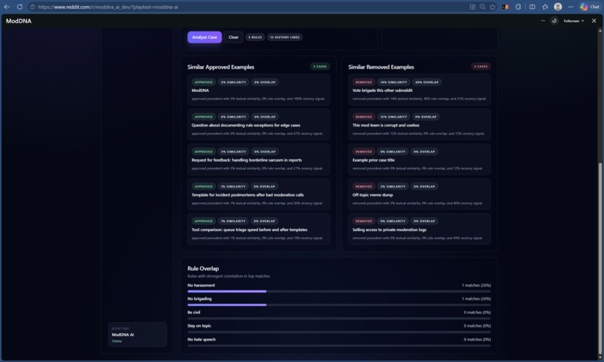
Task: Open 'This mod team is corrupt and useless' case
Action: coord(420,125)
